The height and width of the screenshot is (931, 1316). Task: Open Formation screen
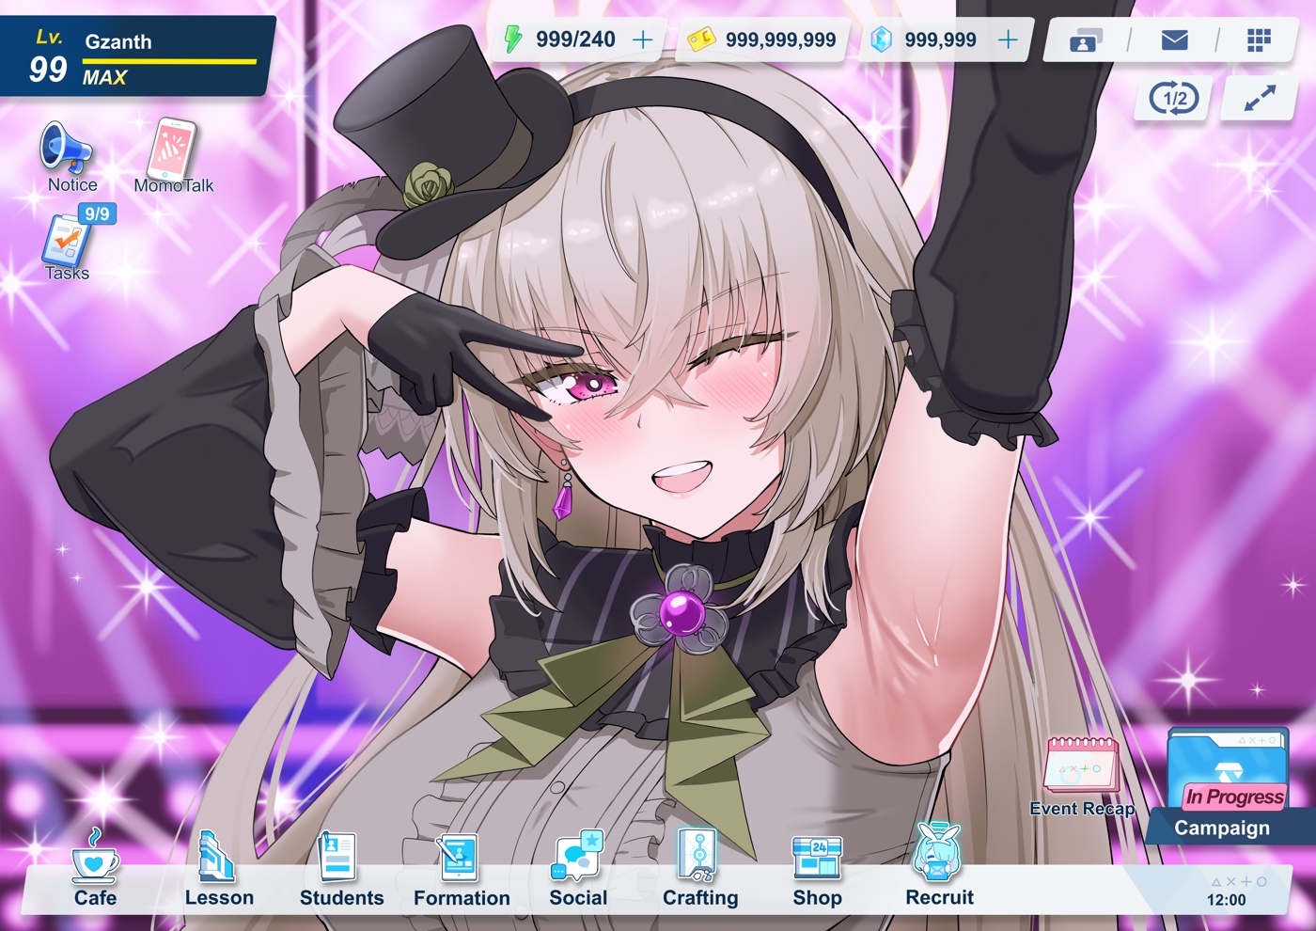(461, 868)
